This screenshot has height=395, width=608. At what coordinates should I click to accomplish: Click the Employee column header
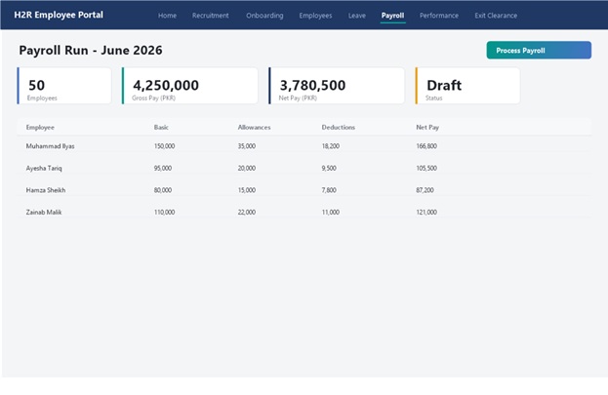click(40, 128)
